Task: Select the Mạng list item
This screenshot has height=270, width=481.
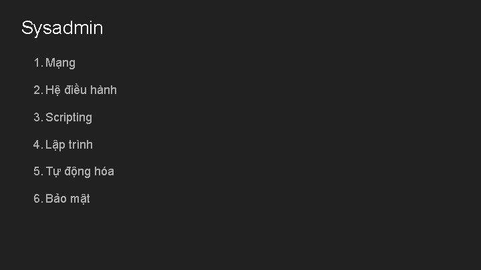Action: 60,63
